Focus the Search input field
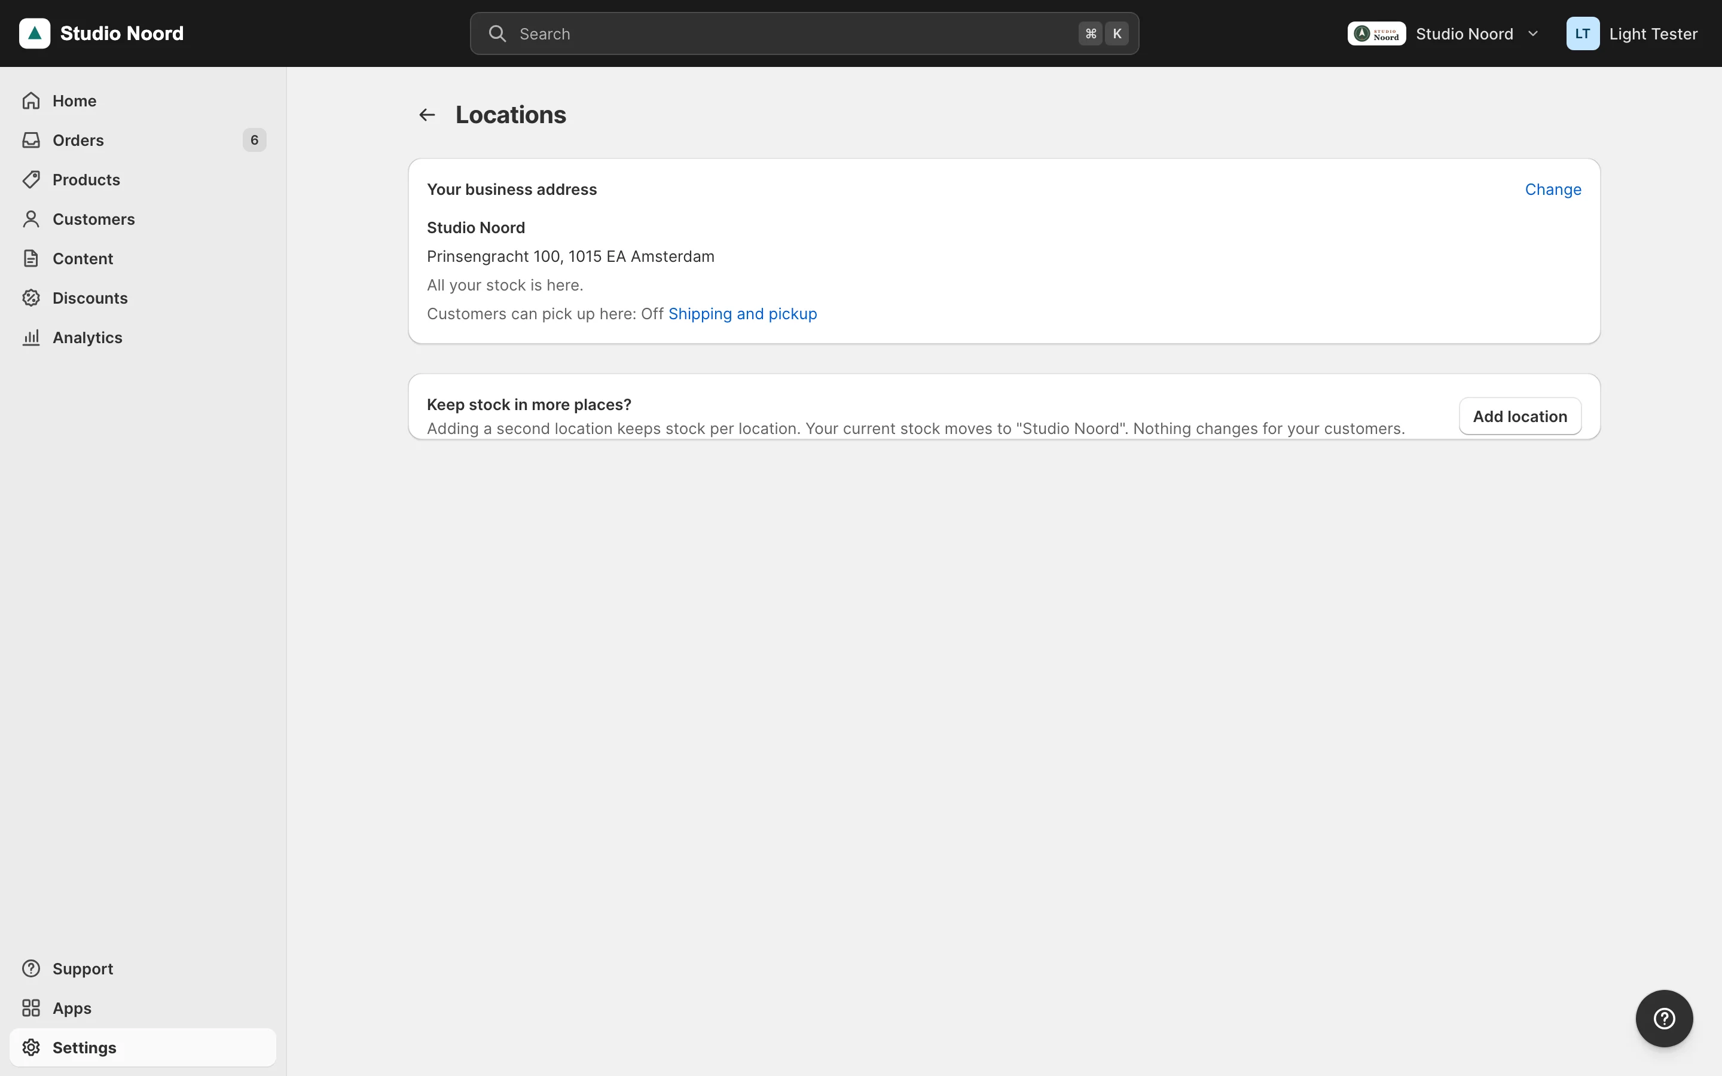 pyautogui.click(x=804, y=33)
